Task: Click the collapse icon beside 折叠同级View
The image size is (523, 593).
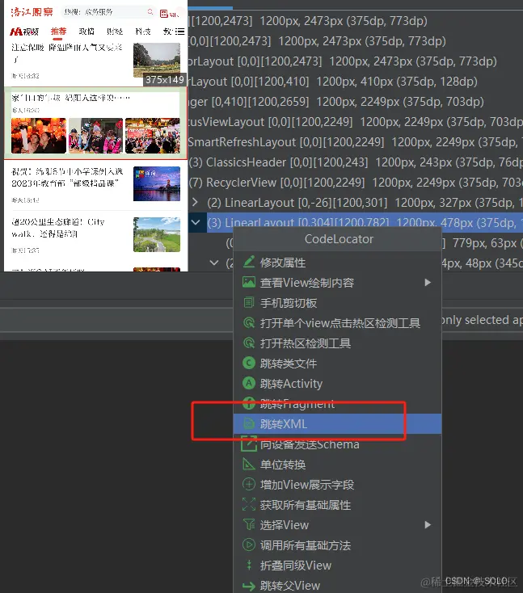Action: pos(249,565)
